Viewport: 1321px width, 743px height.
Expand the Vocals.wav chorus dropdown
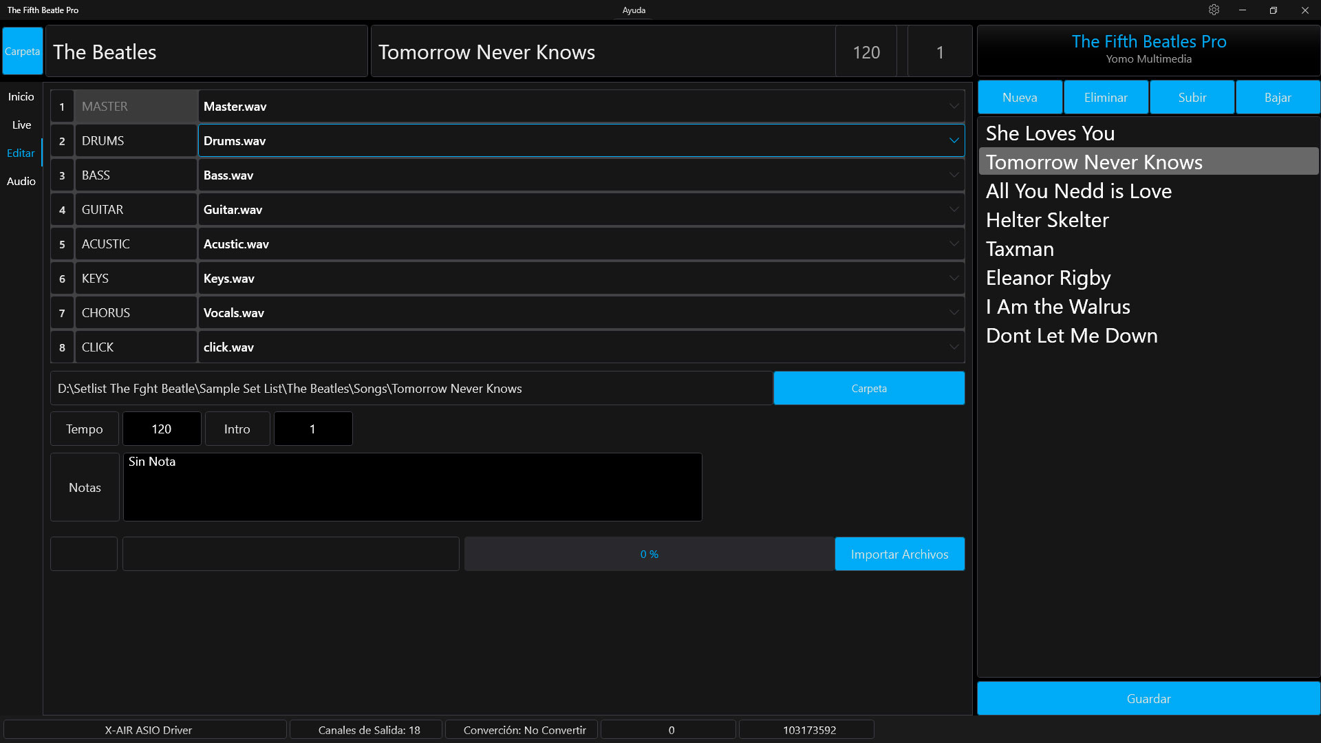(954, 312)
